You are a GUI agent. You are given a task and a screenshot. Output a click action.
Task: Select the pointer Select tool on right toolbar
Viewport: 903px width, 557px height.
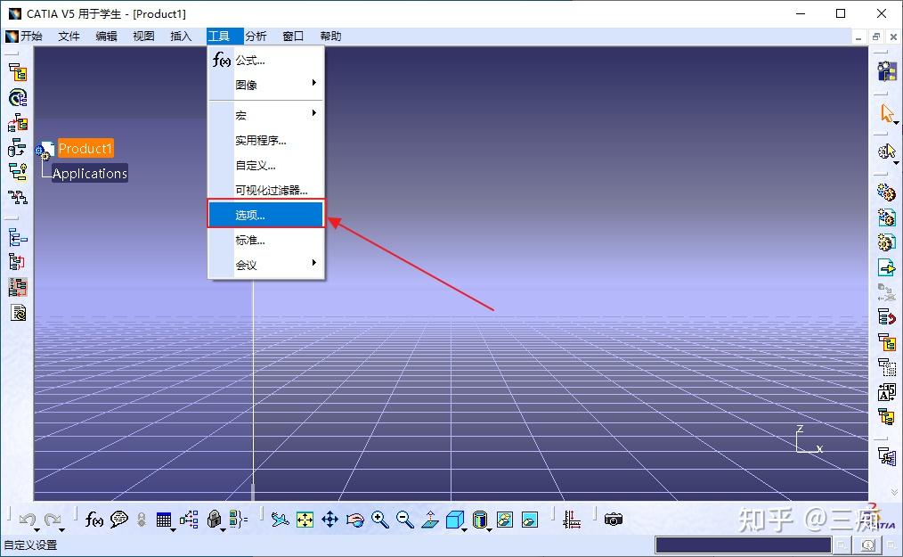point(888,112)
